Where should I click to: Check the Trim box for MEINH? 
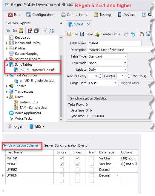(92, 164)
